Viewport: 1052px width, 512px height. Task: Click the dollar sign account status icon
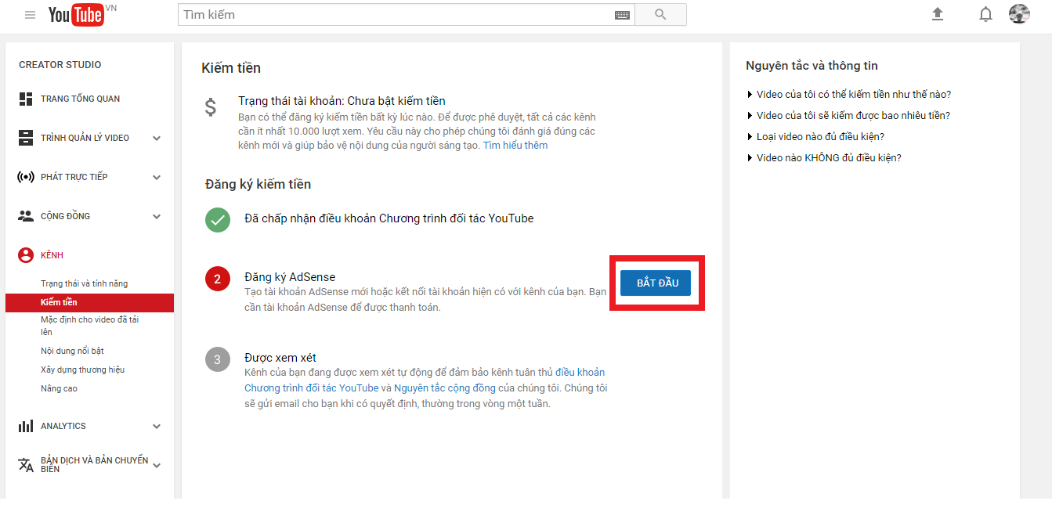pyautogui.click(x=211, y=107)
